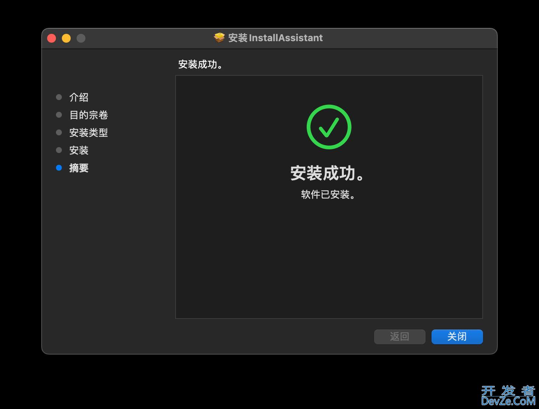Select the highlighted 摘要 step in sidebar

79,168
